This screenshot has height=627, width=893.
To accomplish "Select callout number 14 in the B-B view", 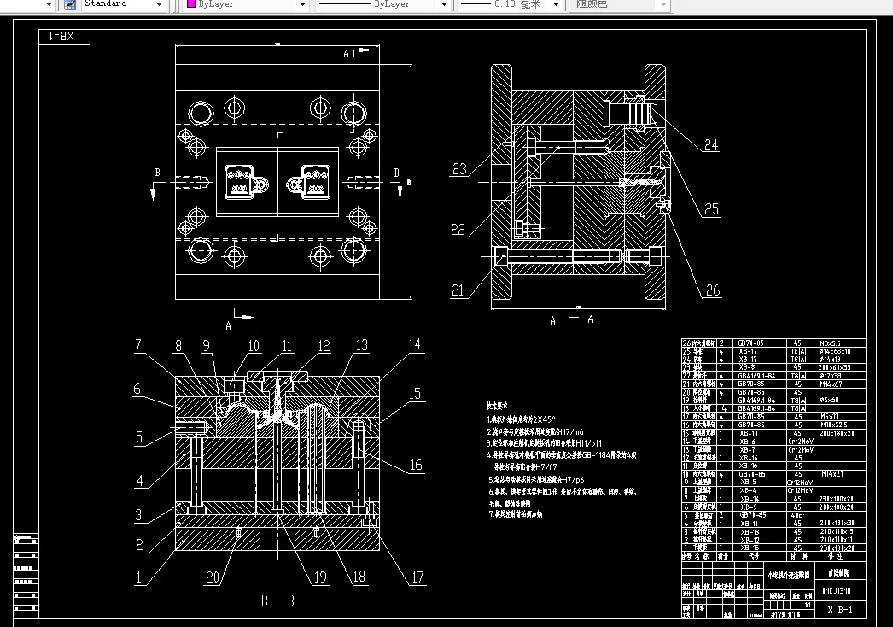I will tap(415, 344).
